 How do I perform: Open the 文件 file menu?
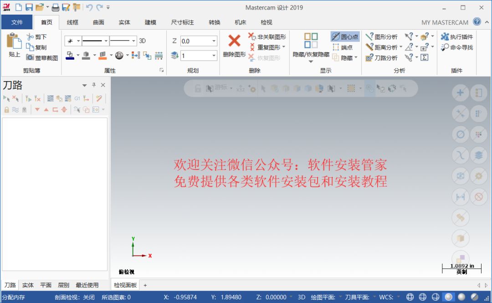tap(17, 22)
